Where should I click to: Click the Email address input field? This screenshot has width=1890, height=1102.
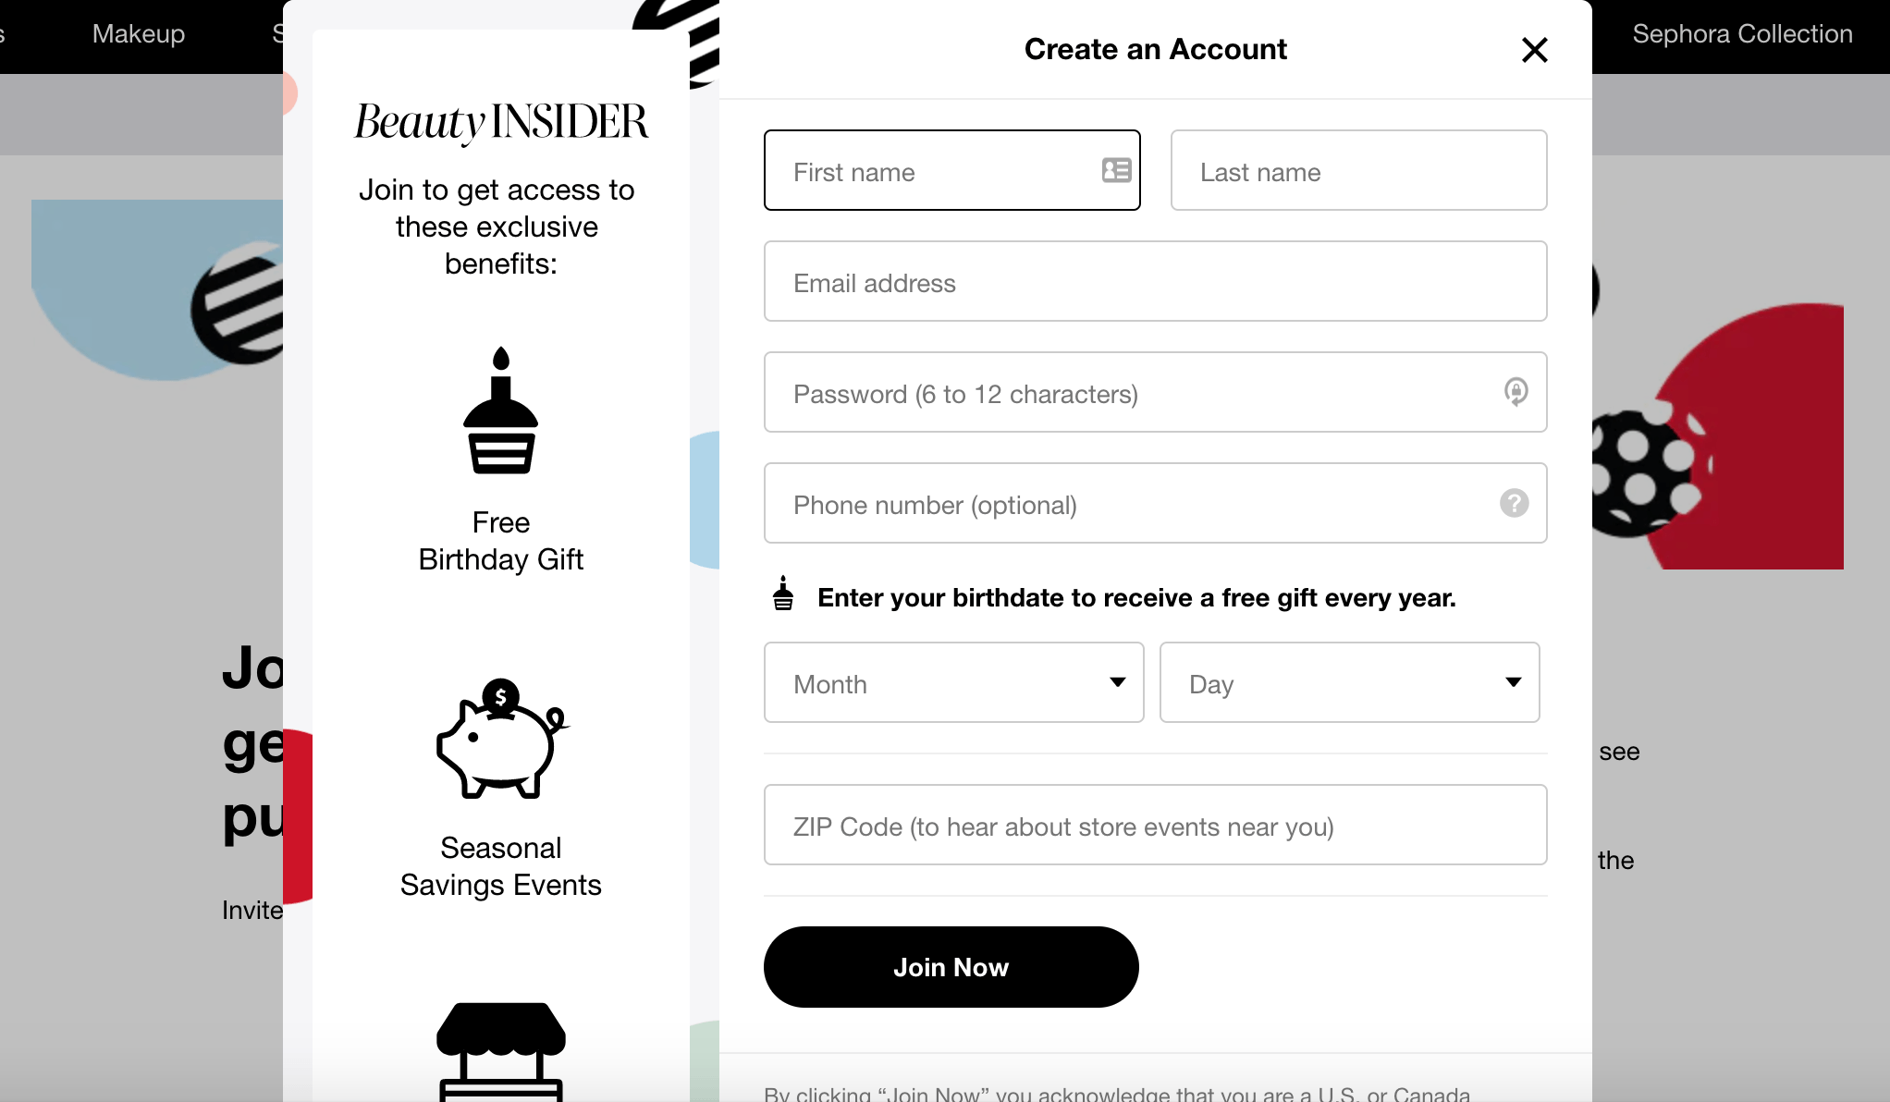tap(1154, 281)
